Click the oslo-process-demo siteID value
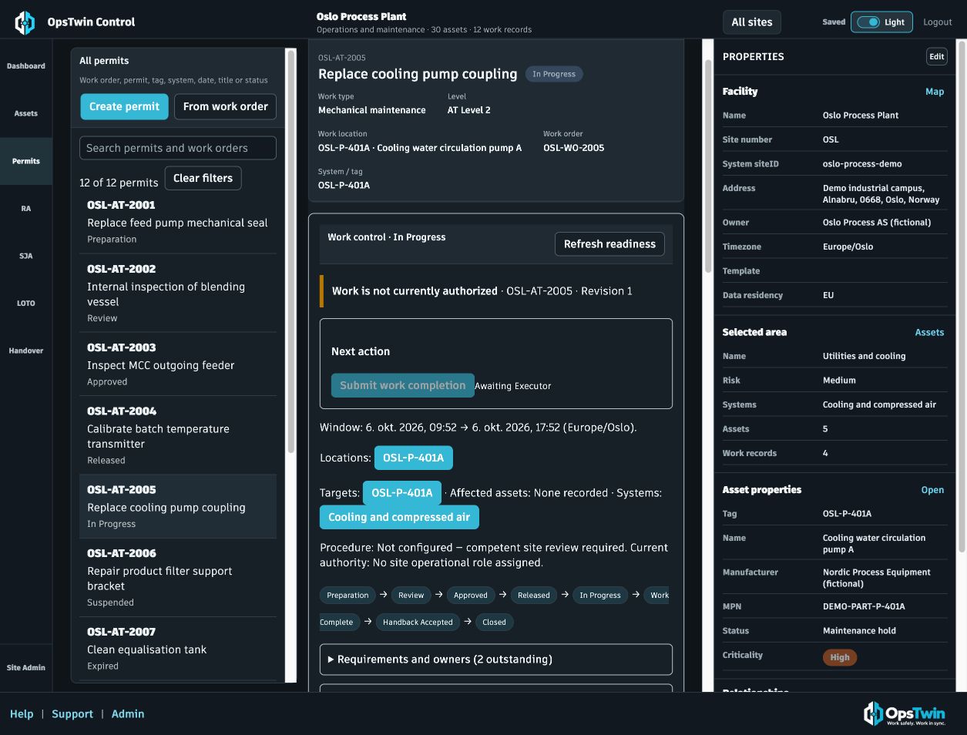 [862, 164]
